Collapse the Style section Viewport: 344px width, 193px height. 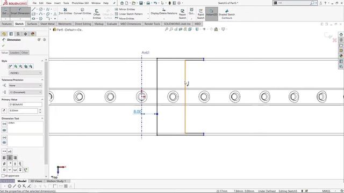click(x=42, y=61)
